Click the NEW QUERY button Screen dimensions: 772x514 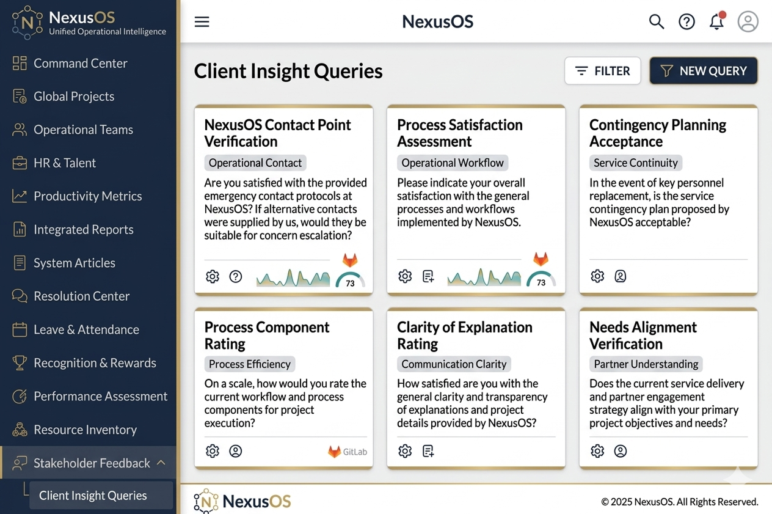click(703, 71)
